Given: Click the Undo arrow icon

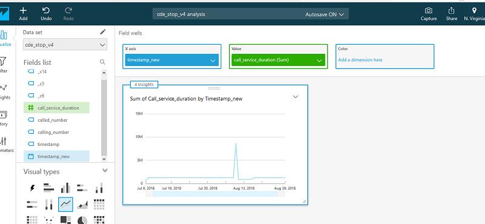Looking at the screenshot, I should [x=46, y=10].
